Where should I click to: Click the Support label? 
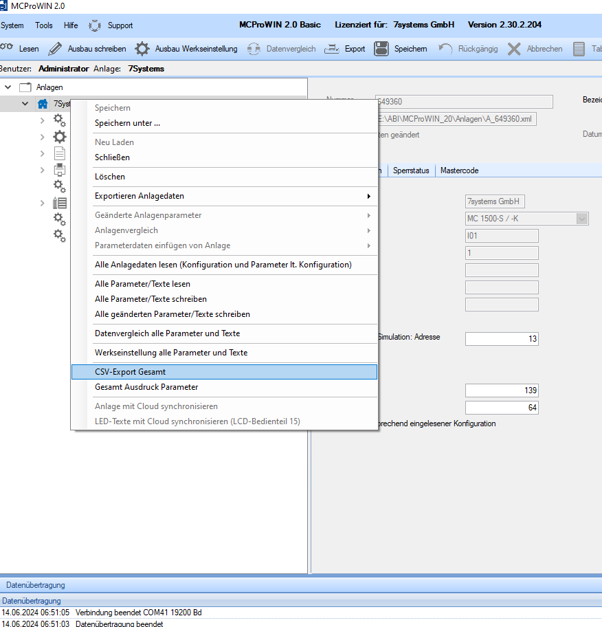tap(120, 25)
